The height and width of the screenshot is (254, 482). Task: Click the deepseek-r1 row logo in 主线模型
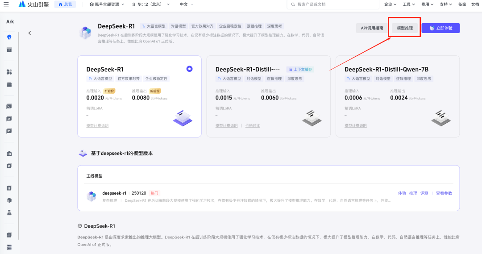(x=91, y=196)
